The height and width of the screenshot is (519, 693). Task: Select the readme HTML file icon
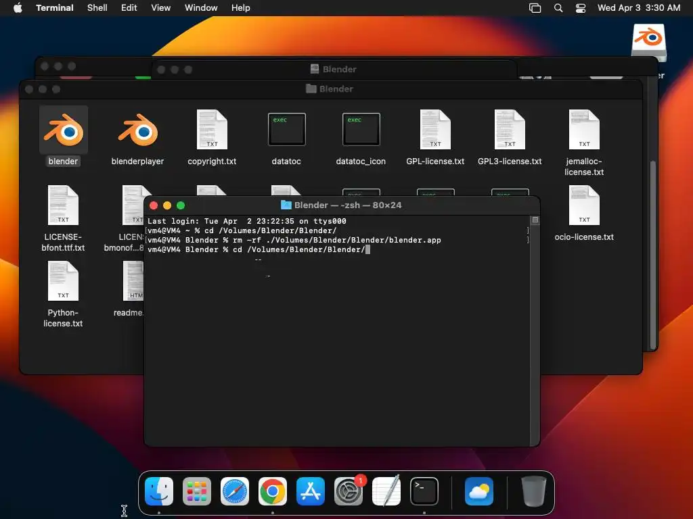(x=133, y=281)
